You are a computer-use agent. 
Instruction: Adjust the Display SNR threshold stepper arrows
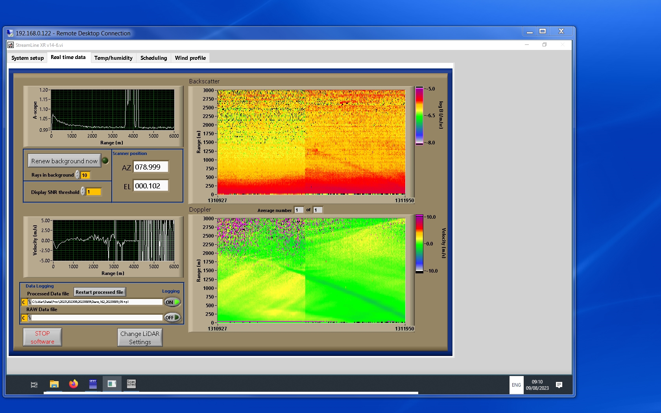coord(83,192)
